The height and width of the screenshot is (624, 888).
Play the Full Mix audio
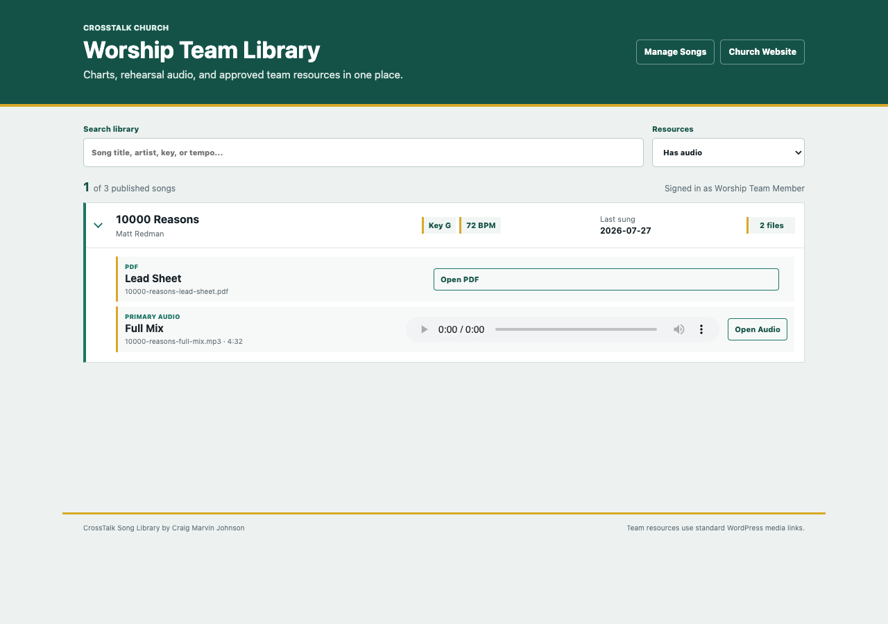coord(425,329)
